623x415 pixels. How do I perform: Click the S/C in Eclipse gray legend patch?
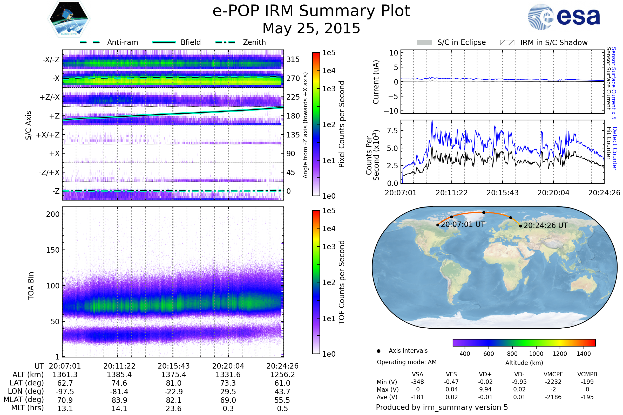click(x=424, y=43)
